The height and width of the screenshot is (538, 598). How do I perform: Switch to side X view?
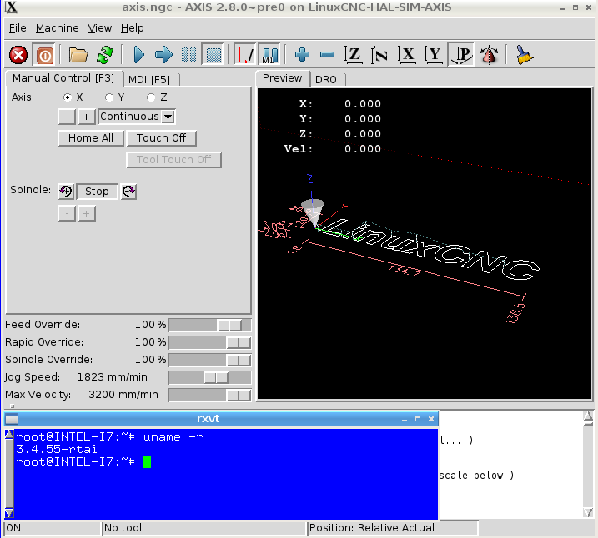407,55
